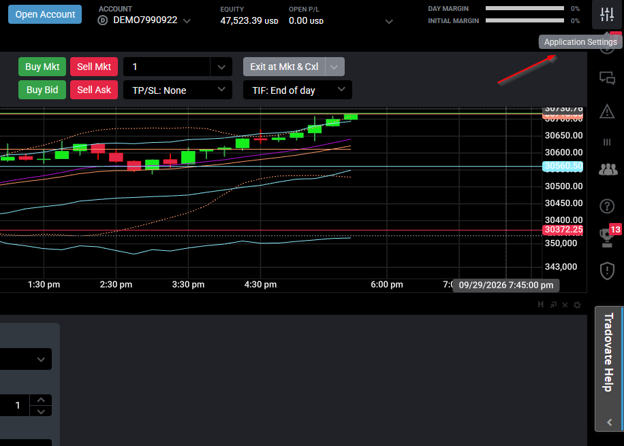Click Sell Ask button

coord(94,90)
